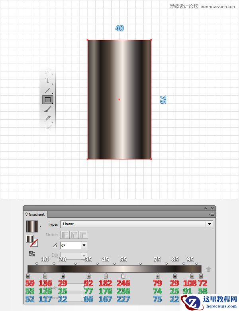
Task: Select gradient stop above 182
Action: click(x=106, y=276)
